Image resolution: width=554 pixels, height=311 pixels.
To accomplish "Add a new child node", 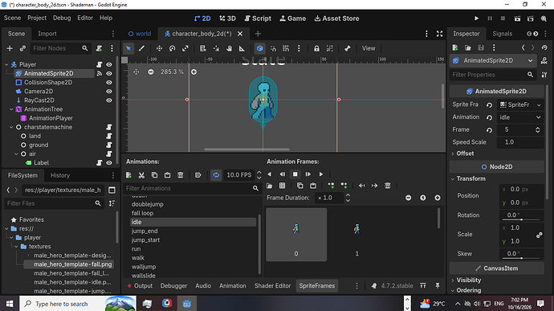I will [10, 48].
